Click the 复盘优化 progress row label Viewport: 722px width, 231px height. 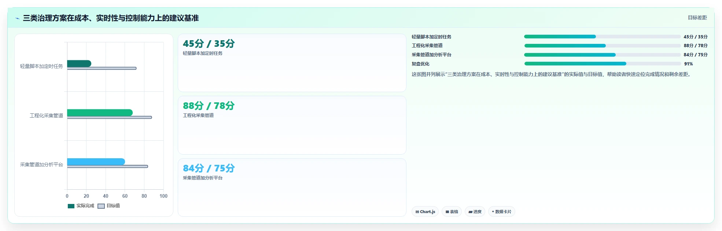click(420, 64)
